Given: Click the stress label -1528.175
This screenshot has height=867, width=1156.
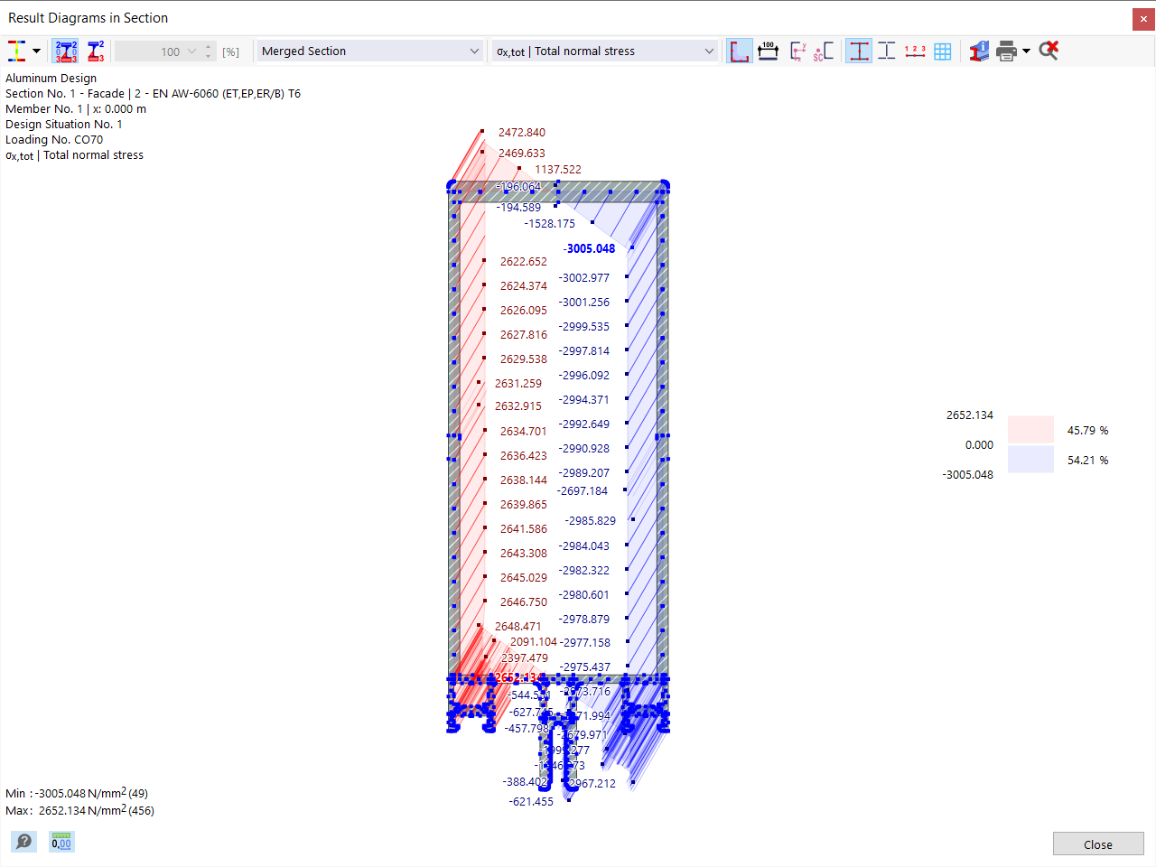Looking at the screenshot, I should click(x=550, y=224).
